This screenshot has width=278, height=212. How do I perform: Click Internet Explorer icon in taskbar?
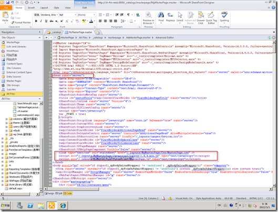tap(63, 206)
